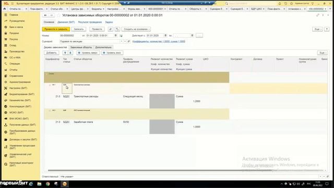Open table Еще menu dropdown
Screen dimensions: 334x188
(323, 53)
